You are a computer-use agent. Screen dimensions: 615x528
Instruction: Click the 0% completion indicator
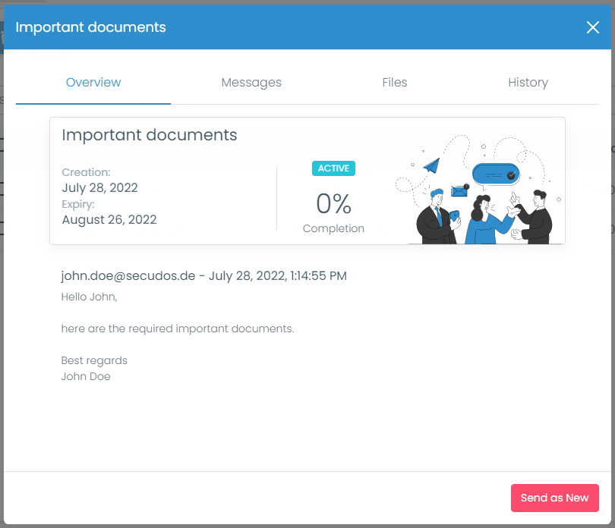[x=333, y=203]
